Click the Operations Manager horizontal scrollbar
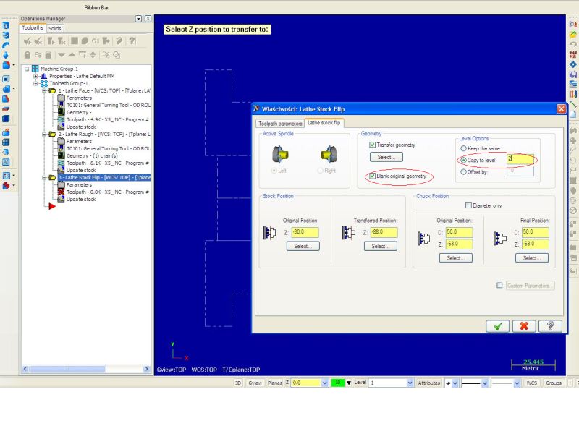The height and width of the screenshot is (431, 579). coord(85,369)
